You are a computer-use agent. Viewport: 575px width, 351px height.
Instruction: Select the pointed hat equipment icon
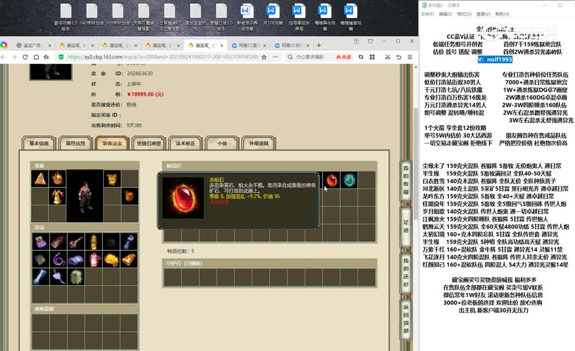click(39, 179)
